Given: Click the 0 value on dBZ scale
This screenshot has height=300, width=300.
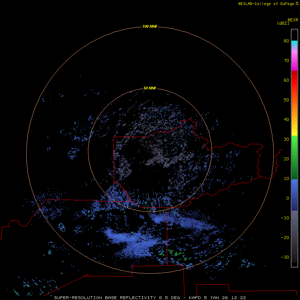Looking at the screenshot, I should coord(288,198).
